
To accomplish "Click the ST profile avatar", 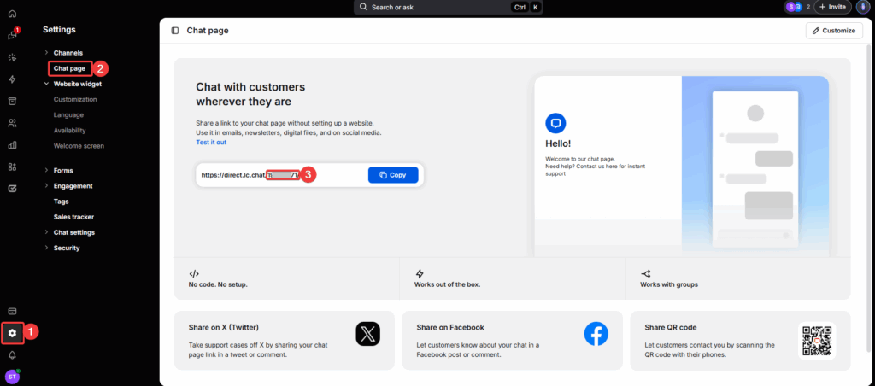I will [12, 376].
